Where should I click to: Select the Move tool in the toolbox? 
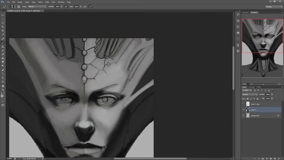pos(3,15)
